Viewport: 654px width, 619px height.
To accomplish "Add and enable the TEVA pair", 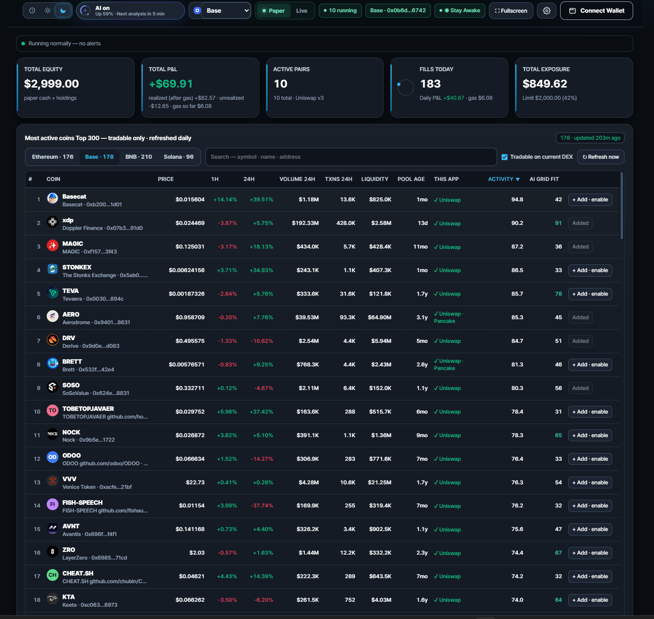I will [x=590, y=294].
